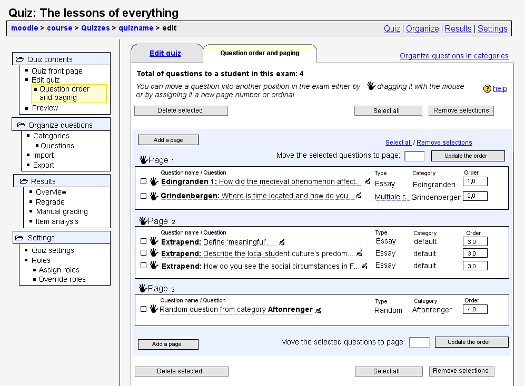Open Organize questions in categories link

[x=454, y=56]
